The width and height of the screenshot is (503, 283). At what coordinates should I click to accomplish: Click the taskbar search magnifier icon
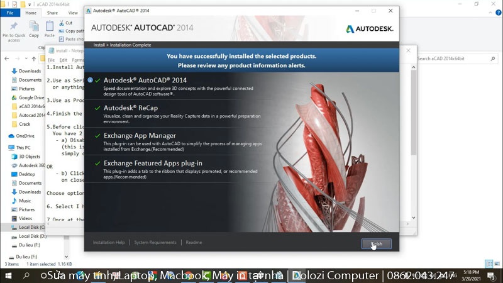(x=26, y=275)
